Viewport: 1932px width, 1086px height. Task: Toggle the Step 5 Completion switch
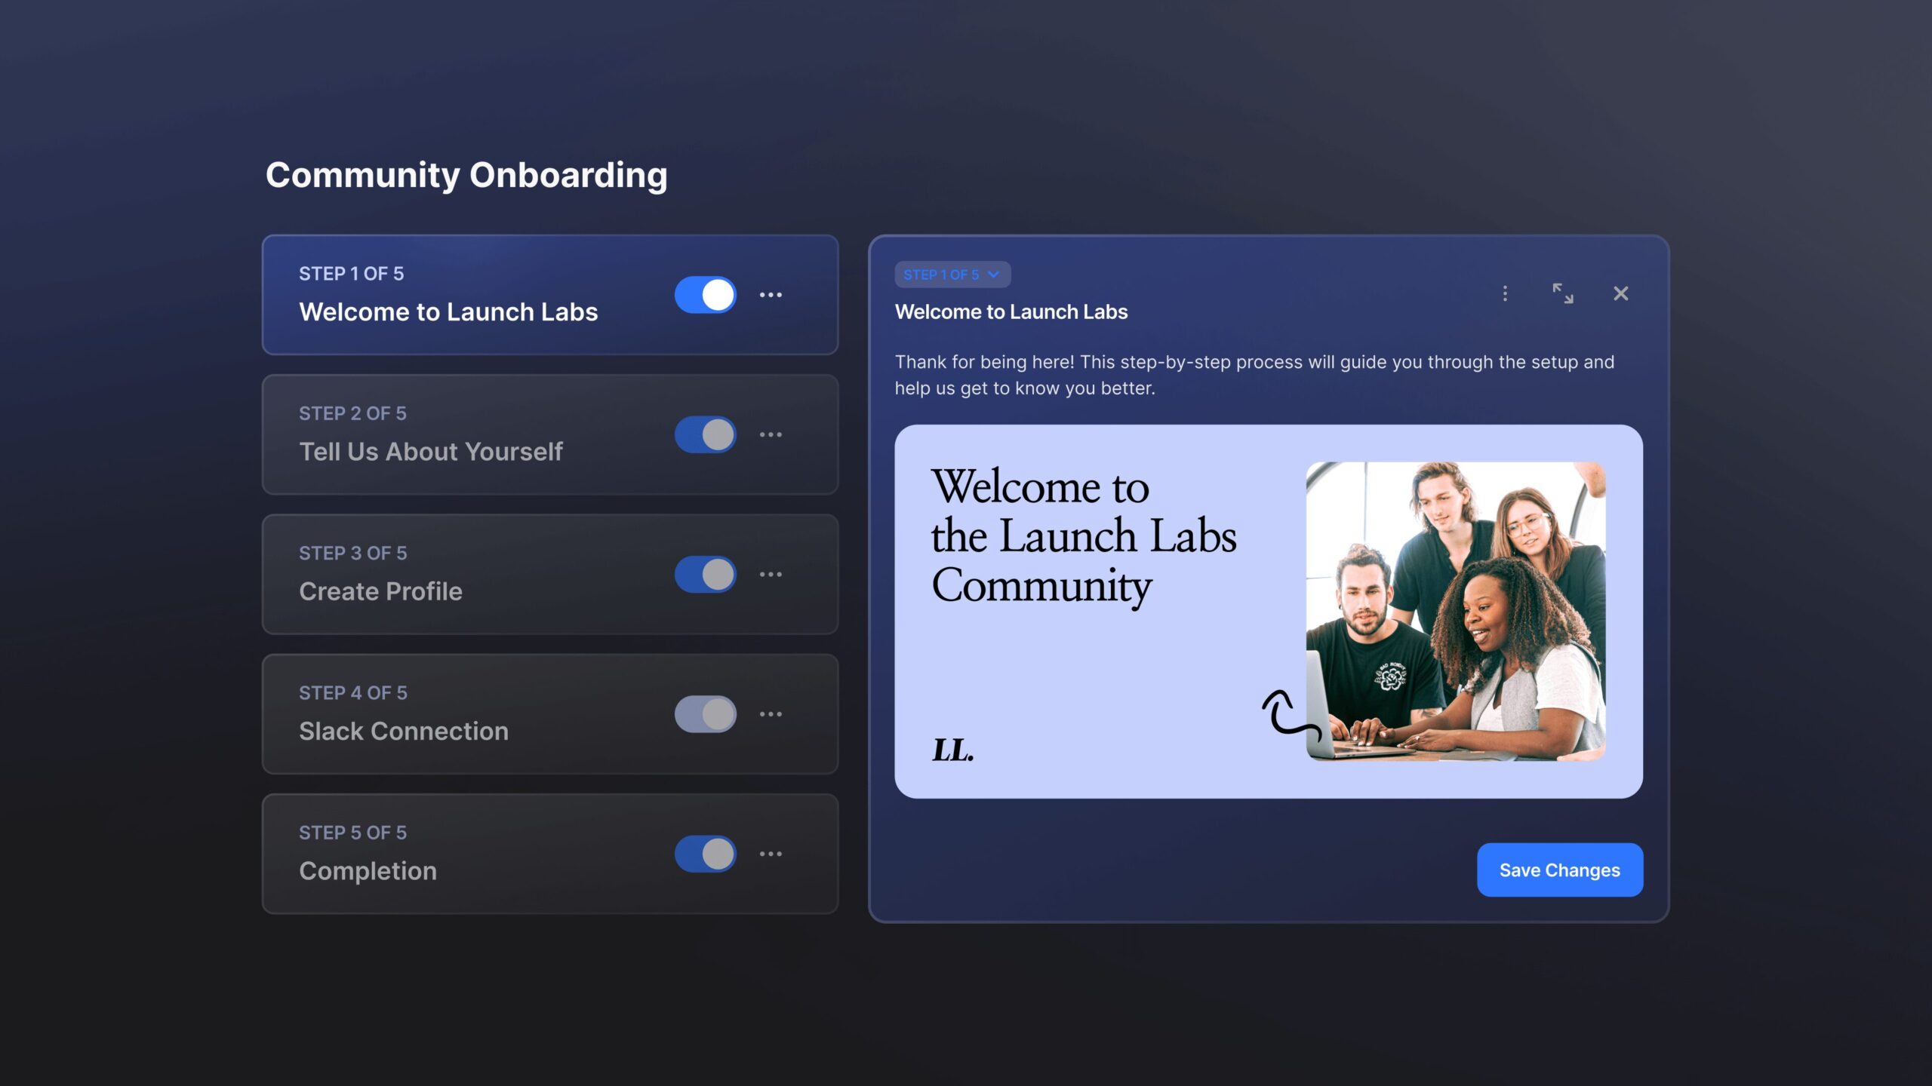705,854
